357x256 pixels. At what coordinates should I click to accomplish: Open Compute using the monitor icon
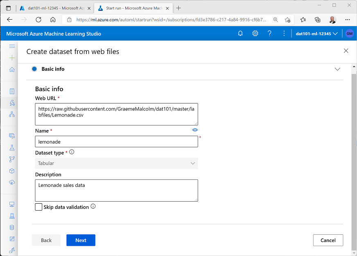[12, 204]
